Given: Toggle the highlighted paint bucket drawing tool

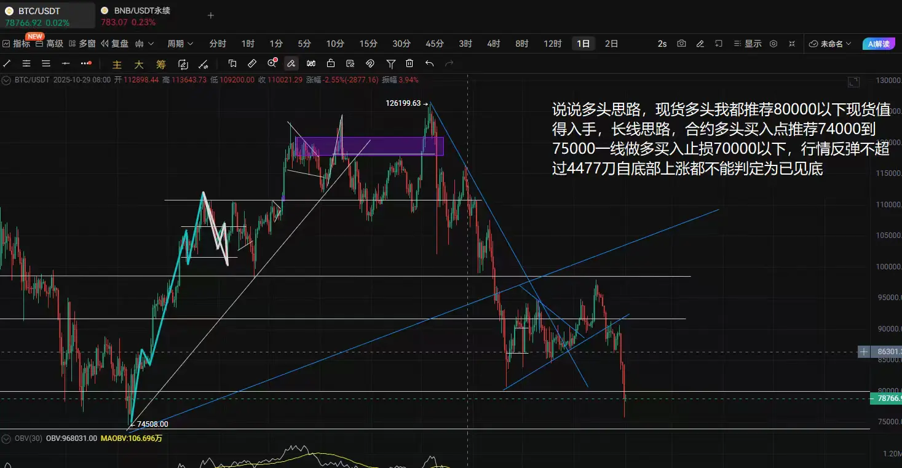Looking at the screenshot, I should [x=291, y=63].
